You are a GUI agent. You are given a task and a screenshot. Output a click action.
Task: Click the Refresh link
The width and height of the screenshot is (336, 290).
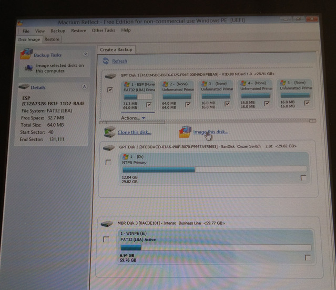(119, 61)
